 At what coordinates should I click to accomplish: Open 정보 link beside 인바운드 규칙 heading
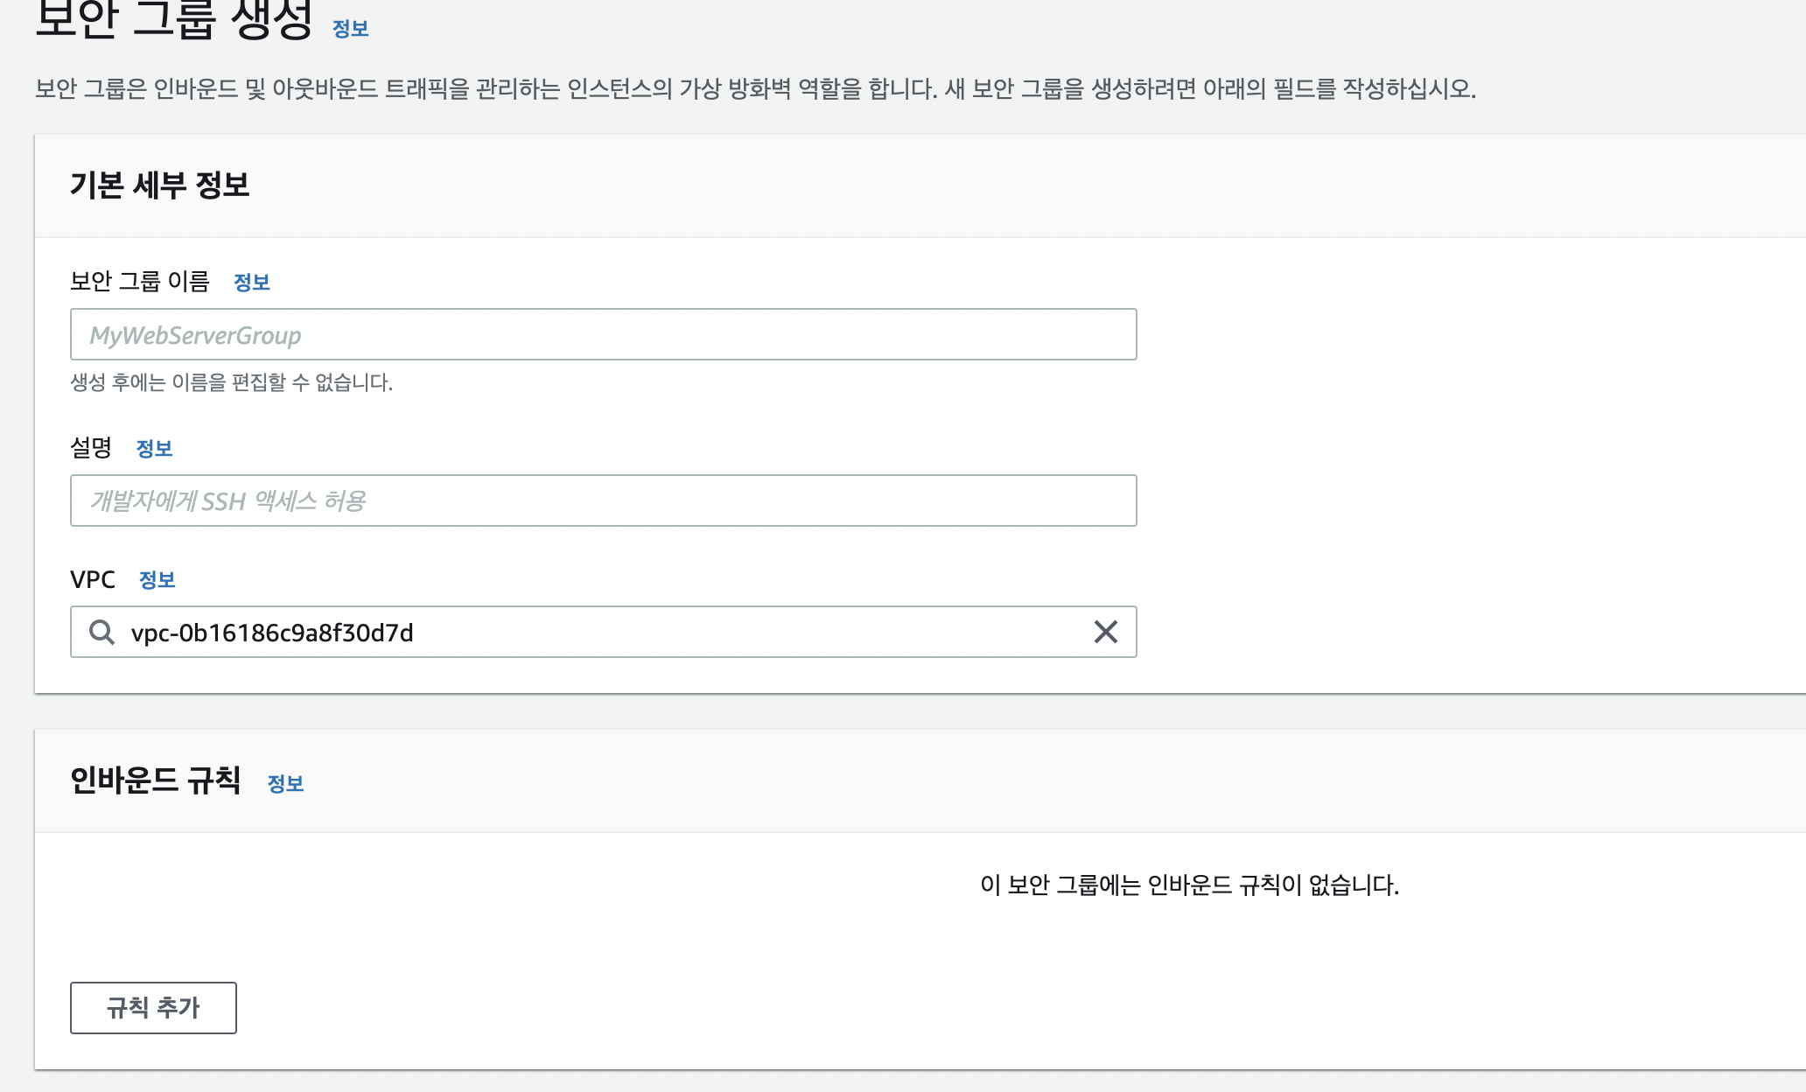284,783
